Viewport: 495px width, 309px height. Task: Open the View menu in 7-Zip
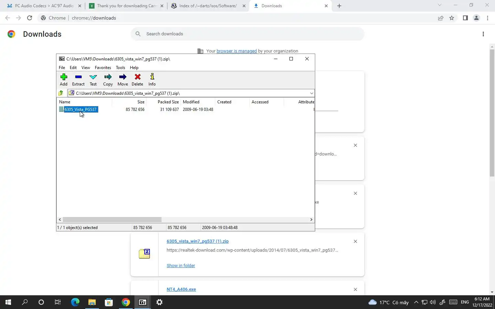click(x=86, y=68)
